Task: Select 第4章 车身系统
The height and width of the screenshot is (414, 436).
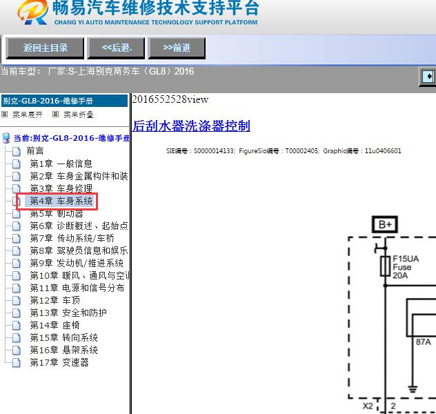Action: [x=61, y=201]
